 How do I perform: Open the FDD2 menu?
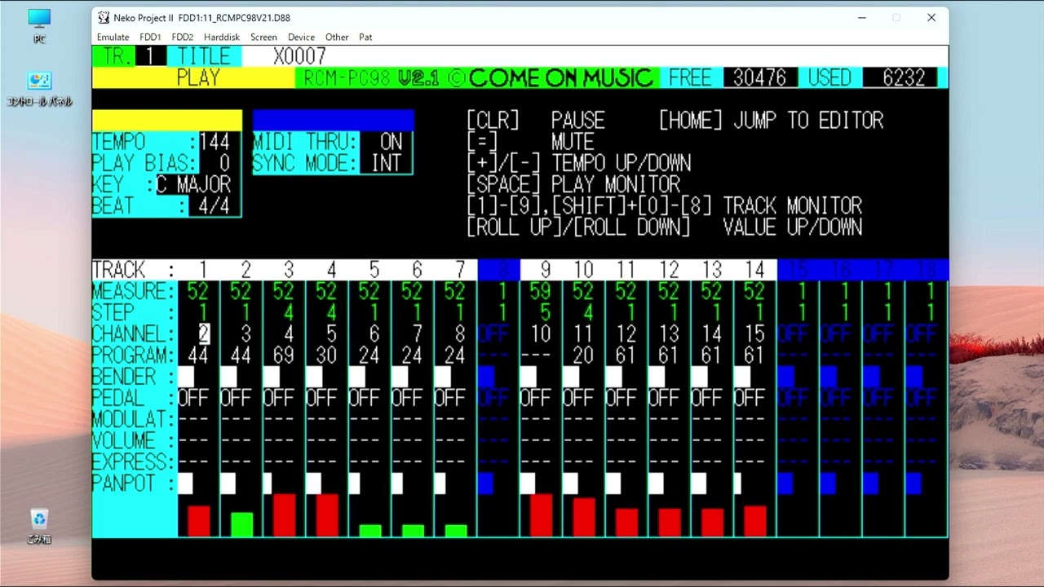point(183,37)
